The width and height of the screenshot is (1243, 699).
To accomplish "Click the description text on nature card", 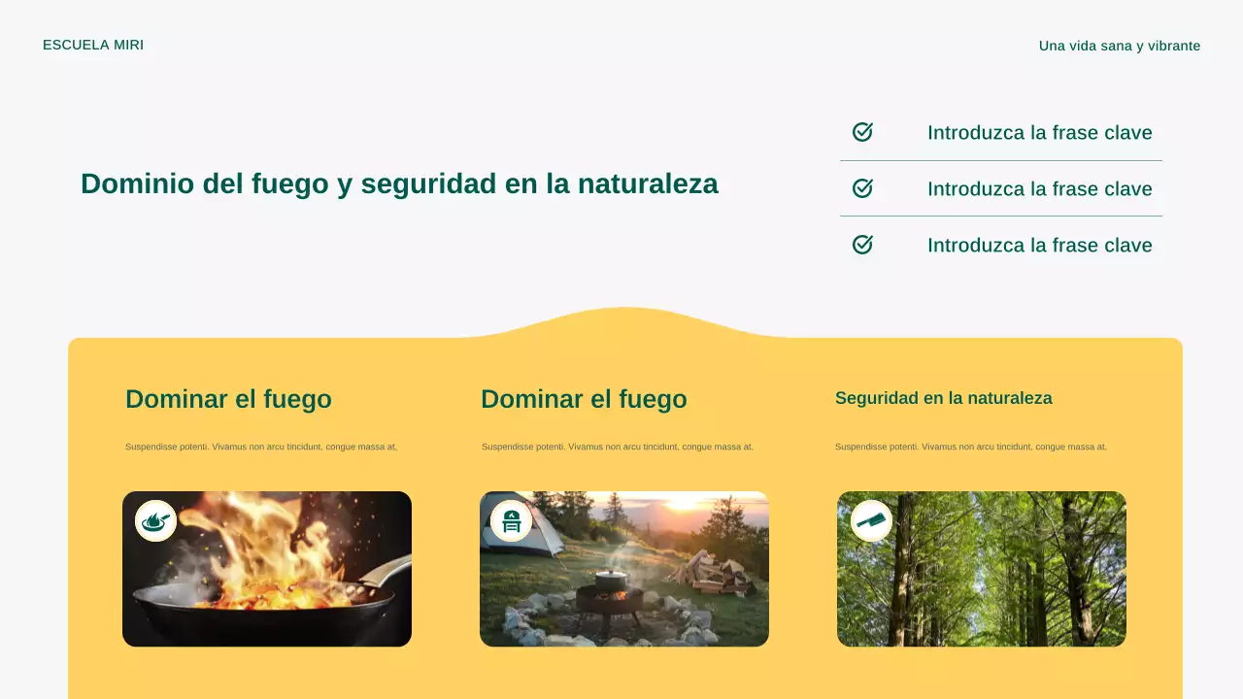I will coord(970,448).
